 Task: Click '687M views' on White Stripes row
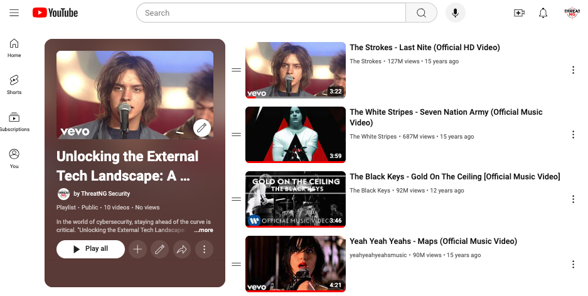419,137
